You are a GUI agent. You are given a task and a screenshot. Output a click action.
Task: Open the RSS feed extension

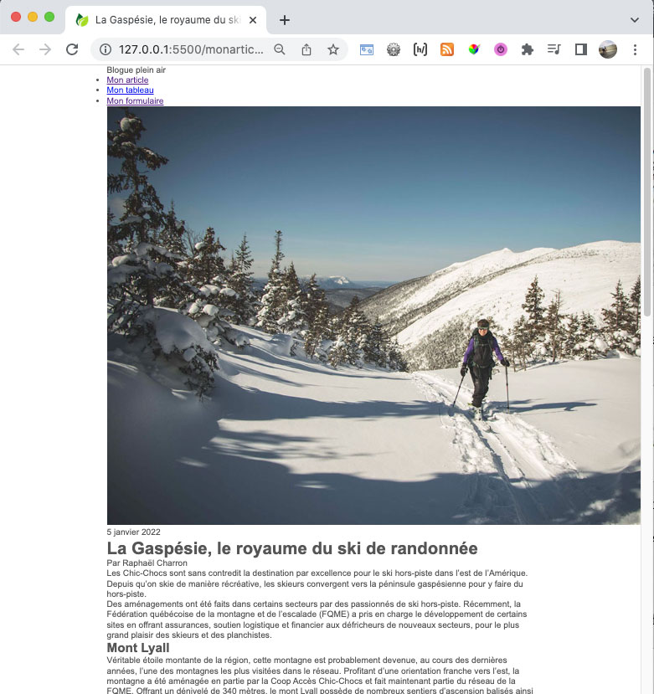click(447, 49)
